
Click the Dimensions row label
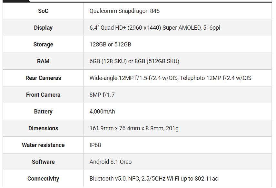click(43, 128)
